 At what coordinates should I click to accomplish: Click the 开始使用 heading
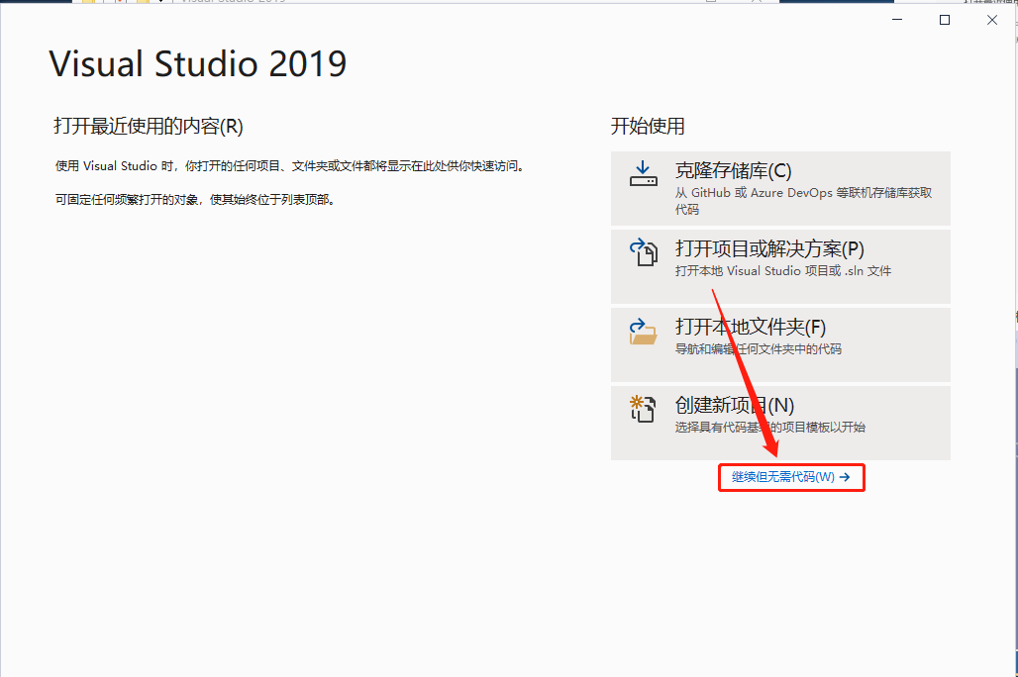tap(648, 126)
